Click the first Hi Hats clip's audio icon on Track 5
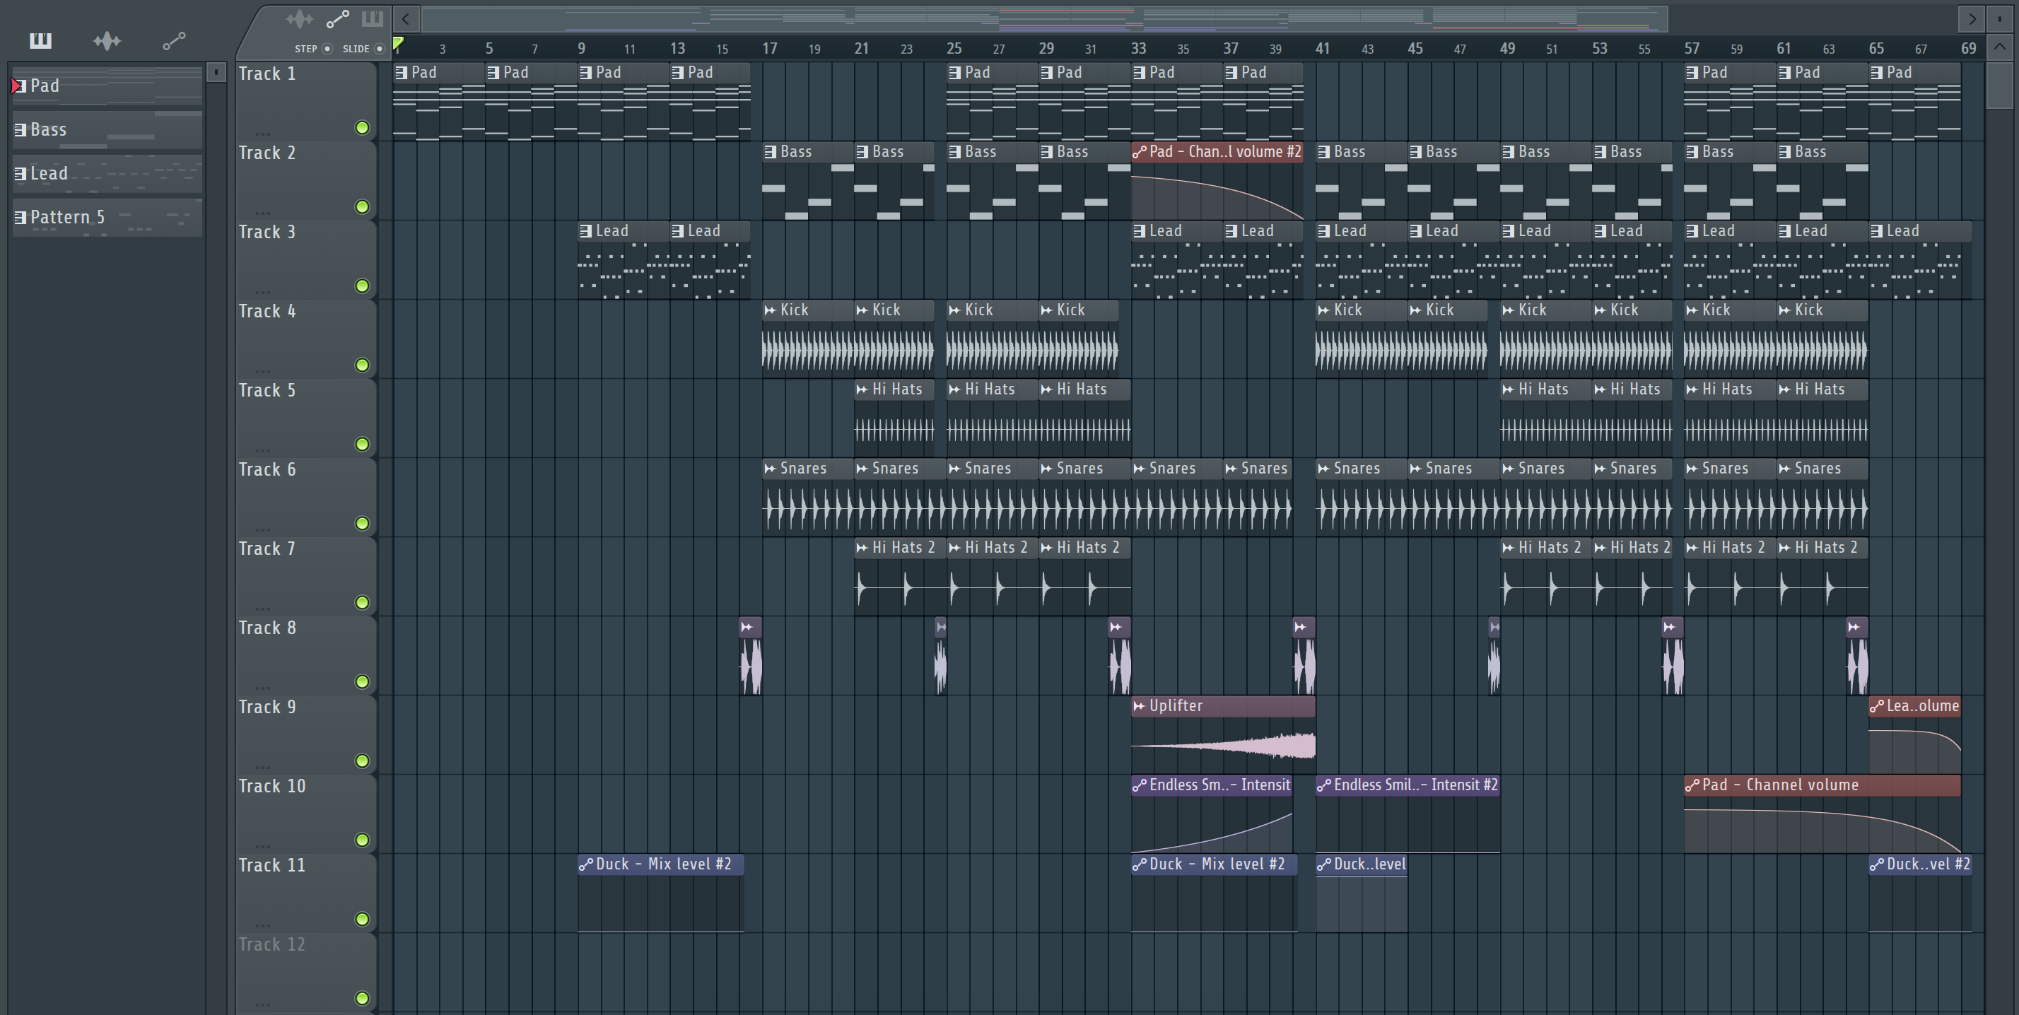 [x=862, y=389]
